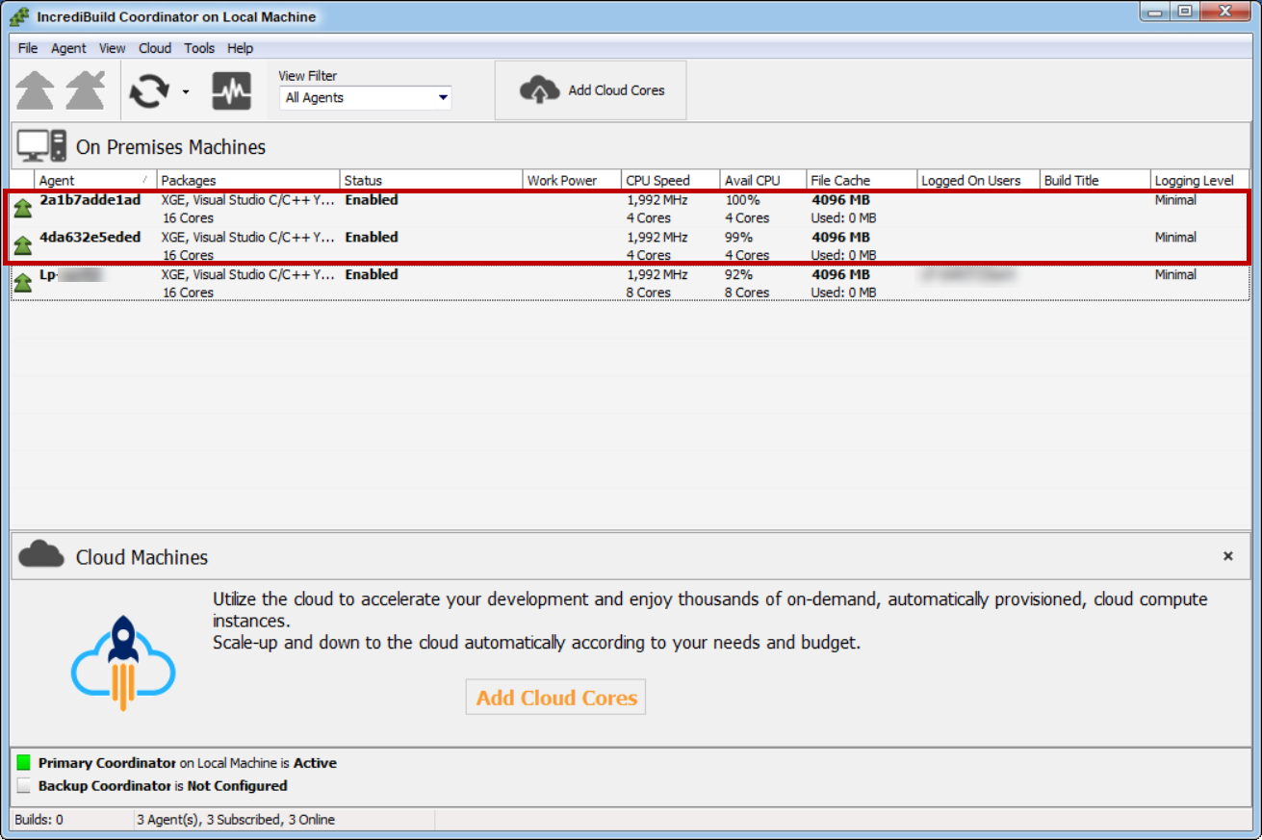1262x840 pixels.
Task: Close the Cloud Machines panel
Action: coord(1227,556)
